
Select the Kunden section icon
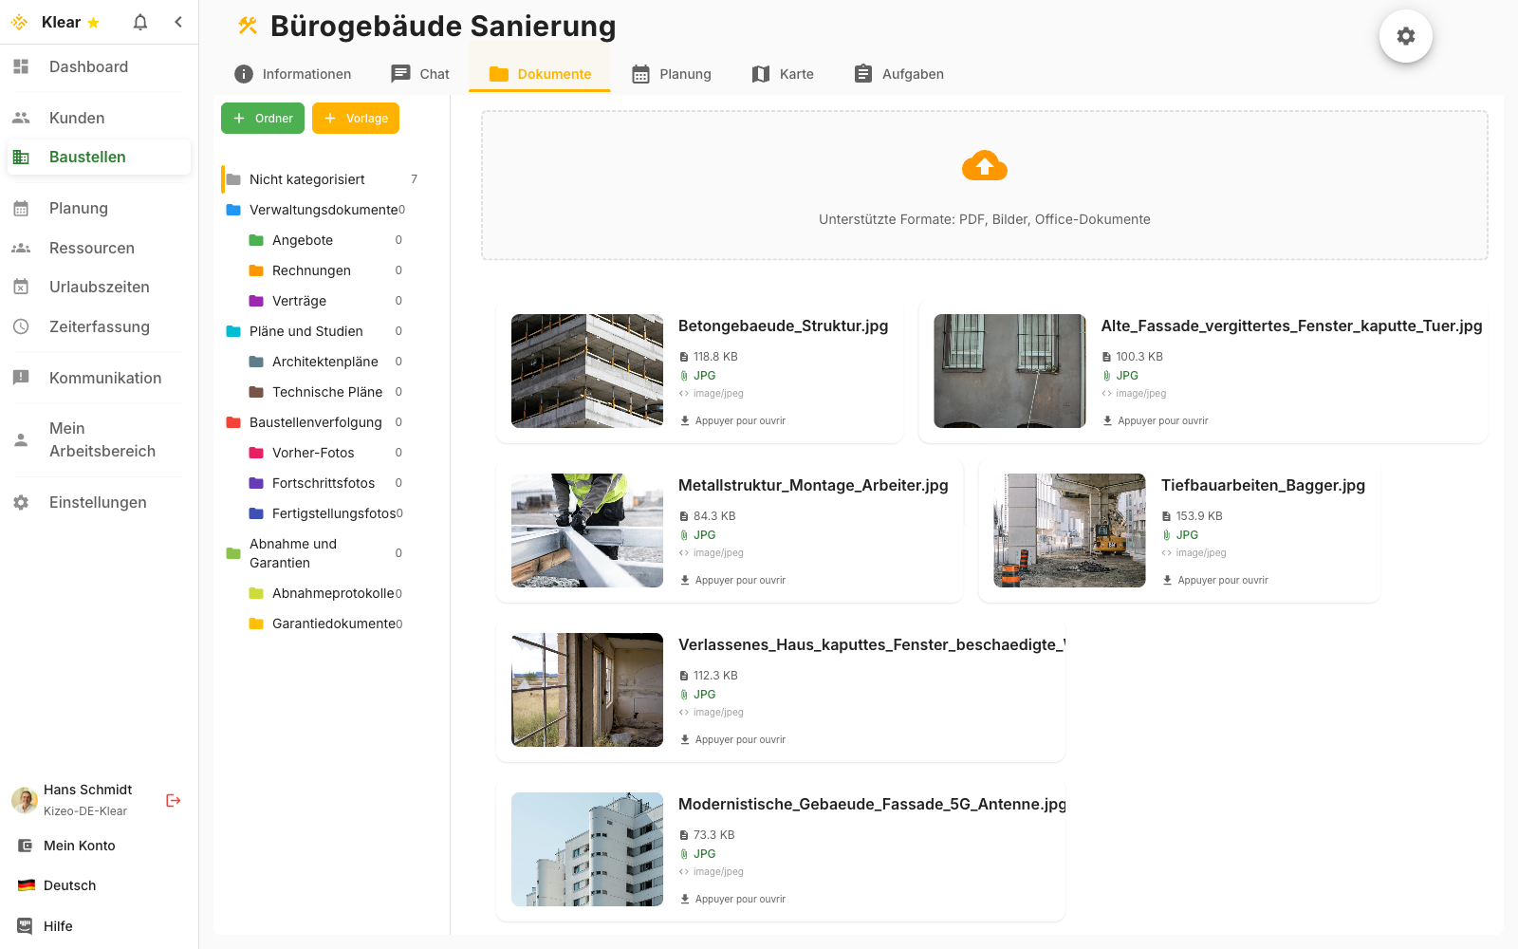tap(21, 117)
